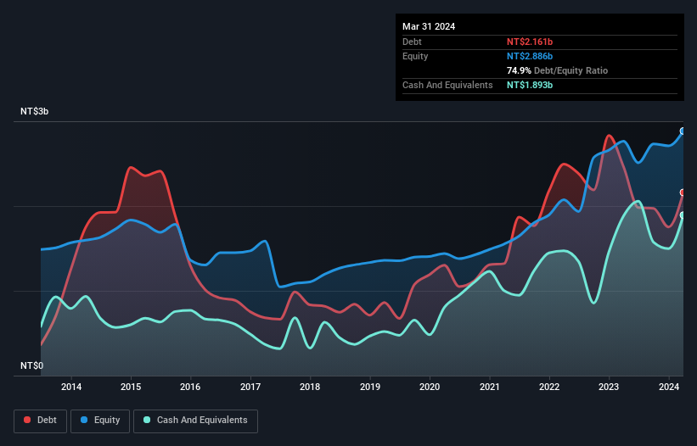Viewport: 697px width, 446px height.
Task: Click the 2019 x-axis label
Action: (x=370, y=387)
